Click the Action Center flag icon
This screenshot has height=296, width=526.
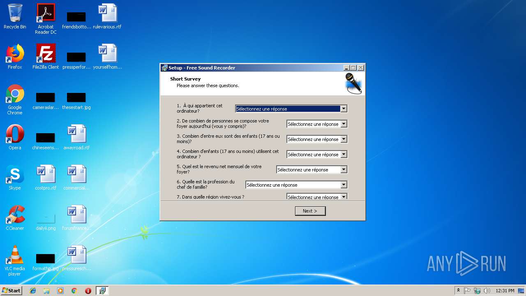pyautogui.click(x=467, y=291)
